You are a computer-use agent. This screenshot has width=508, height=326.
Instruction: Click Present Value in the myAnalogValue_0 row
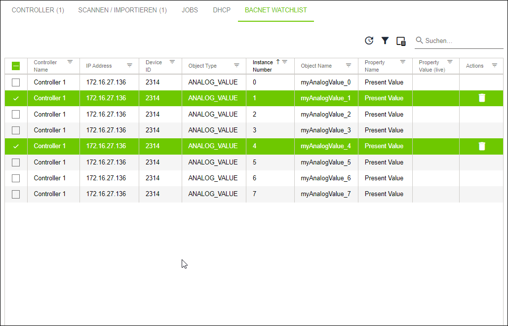pos(384,82)
